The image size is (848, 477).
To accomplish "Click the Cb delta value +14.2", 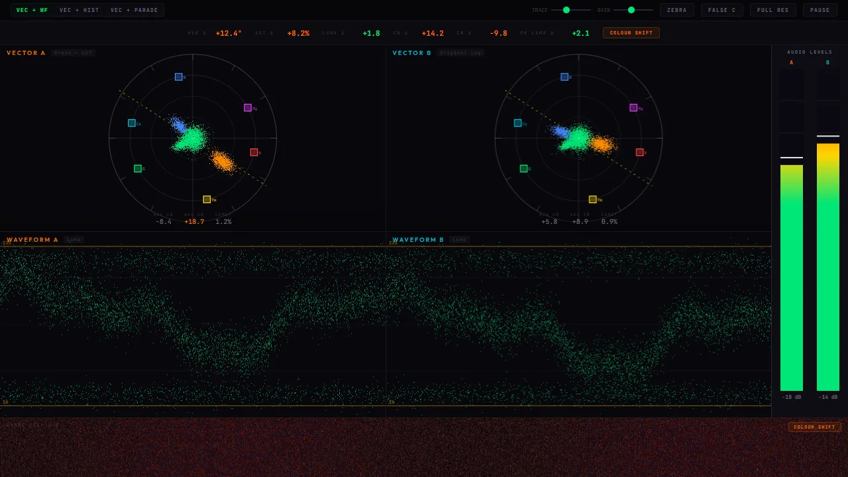I will (433, 33).
